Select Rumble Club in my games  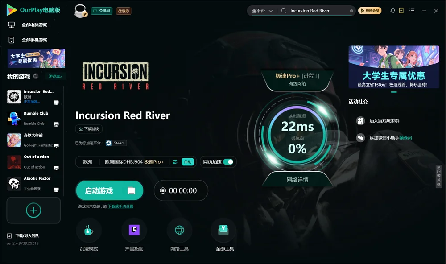[x=33, y=118]
